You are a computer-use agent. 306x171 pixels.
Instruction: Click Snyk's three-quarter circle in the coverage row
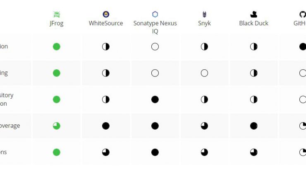[204, 126]
